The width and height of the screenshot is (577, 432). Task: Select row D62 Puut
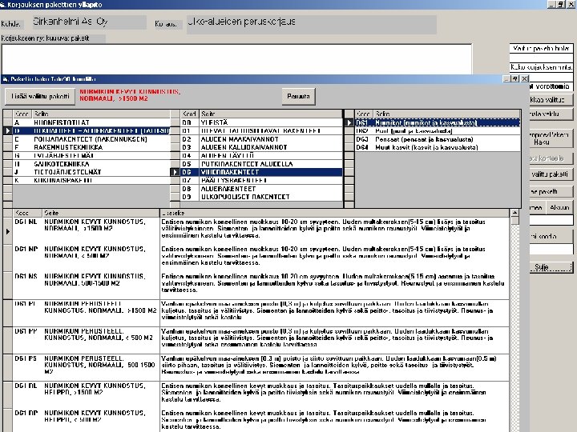pyautogui.click(x=438, y=130)
